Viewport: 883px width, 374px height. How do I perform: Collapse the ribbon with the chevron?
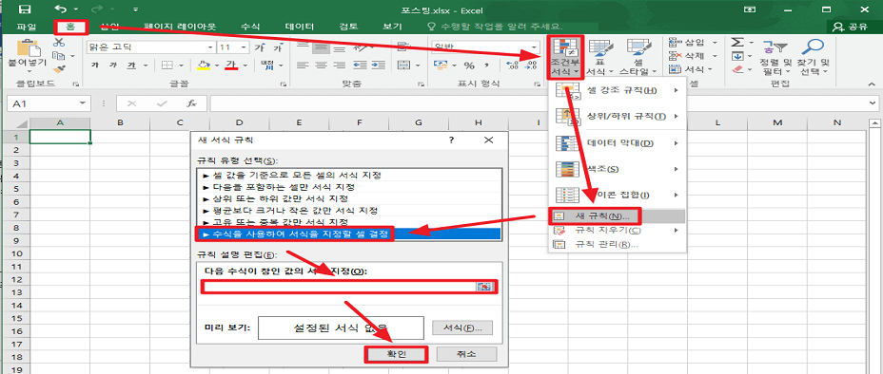point(873,84)
